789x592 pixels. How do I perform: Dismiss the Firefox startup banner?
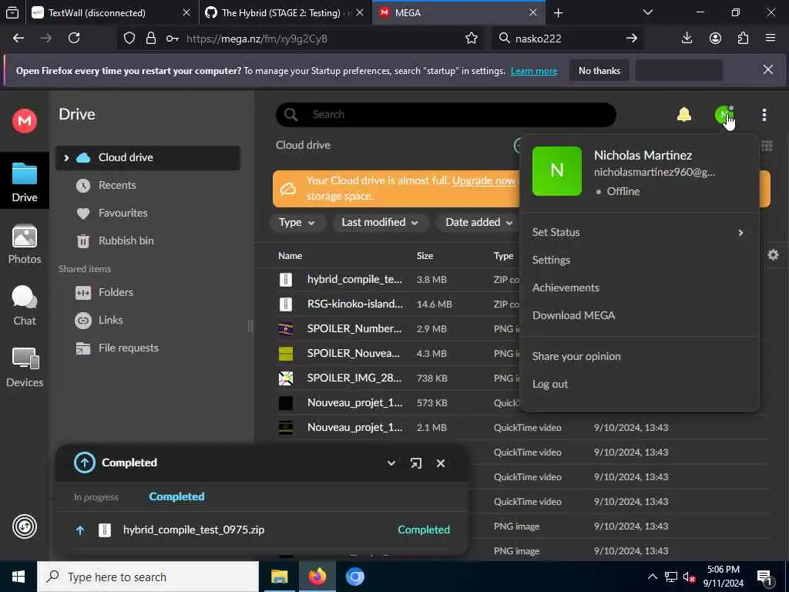coord(768,69)
